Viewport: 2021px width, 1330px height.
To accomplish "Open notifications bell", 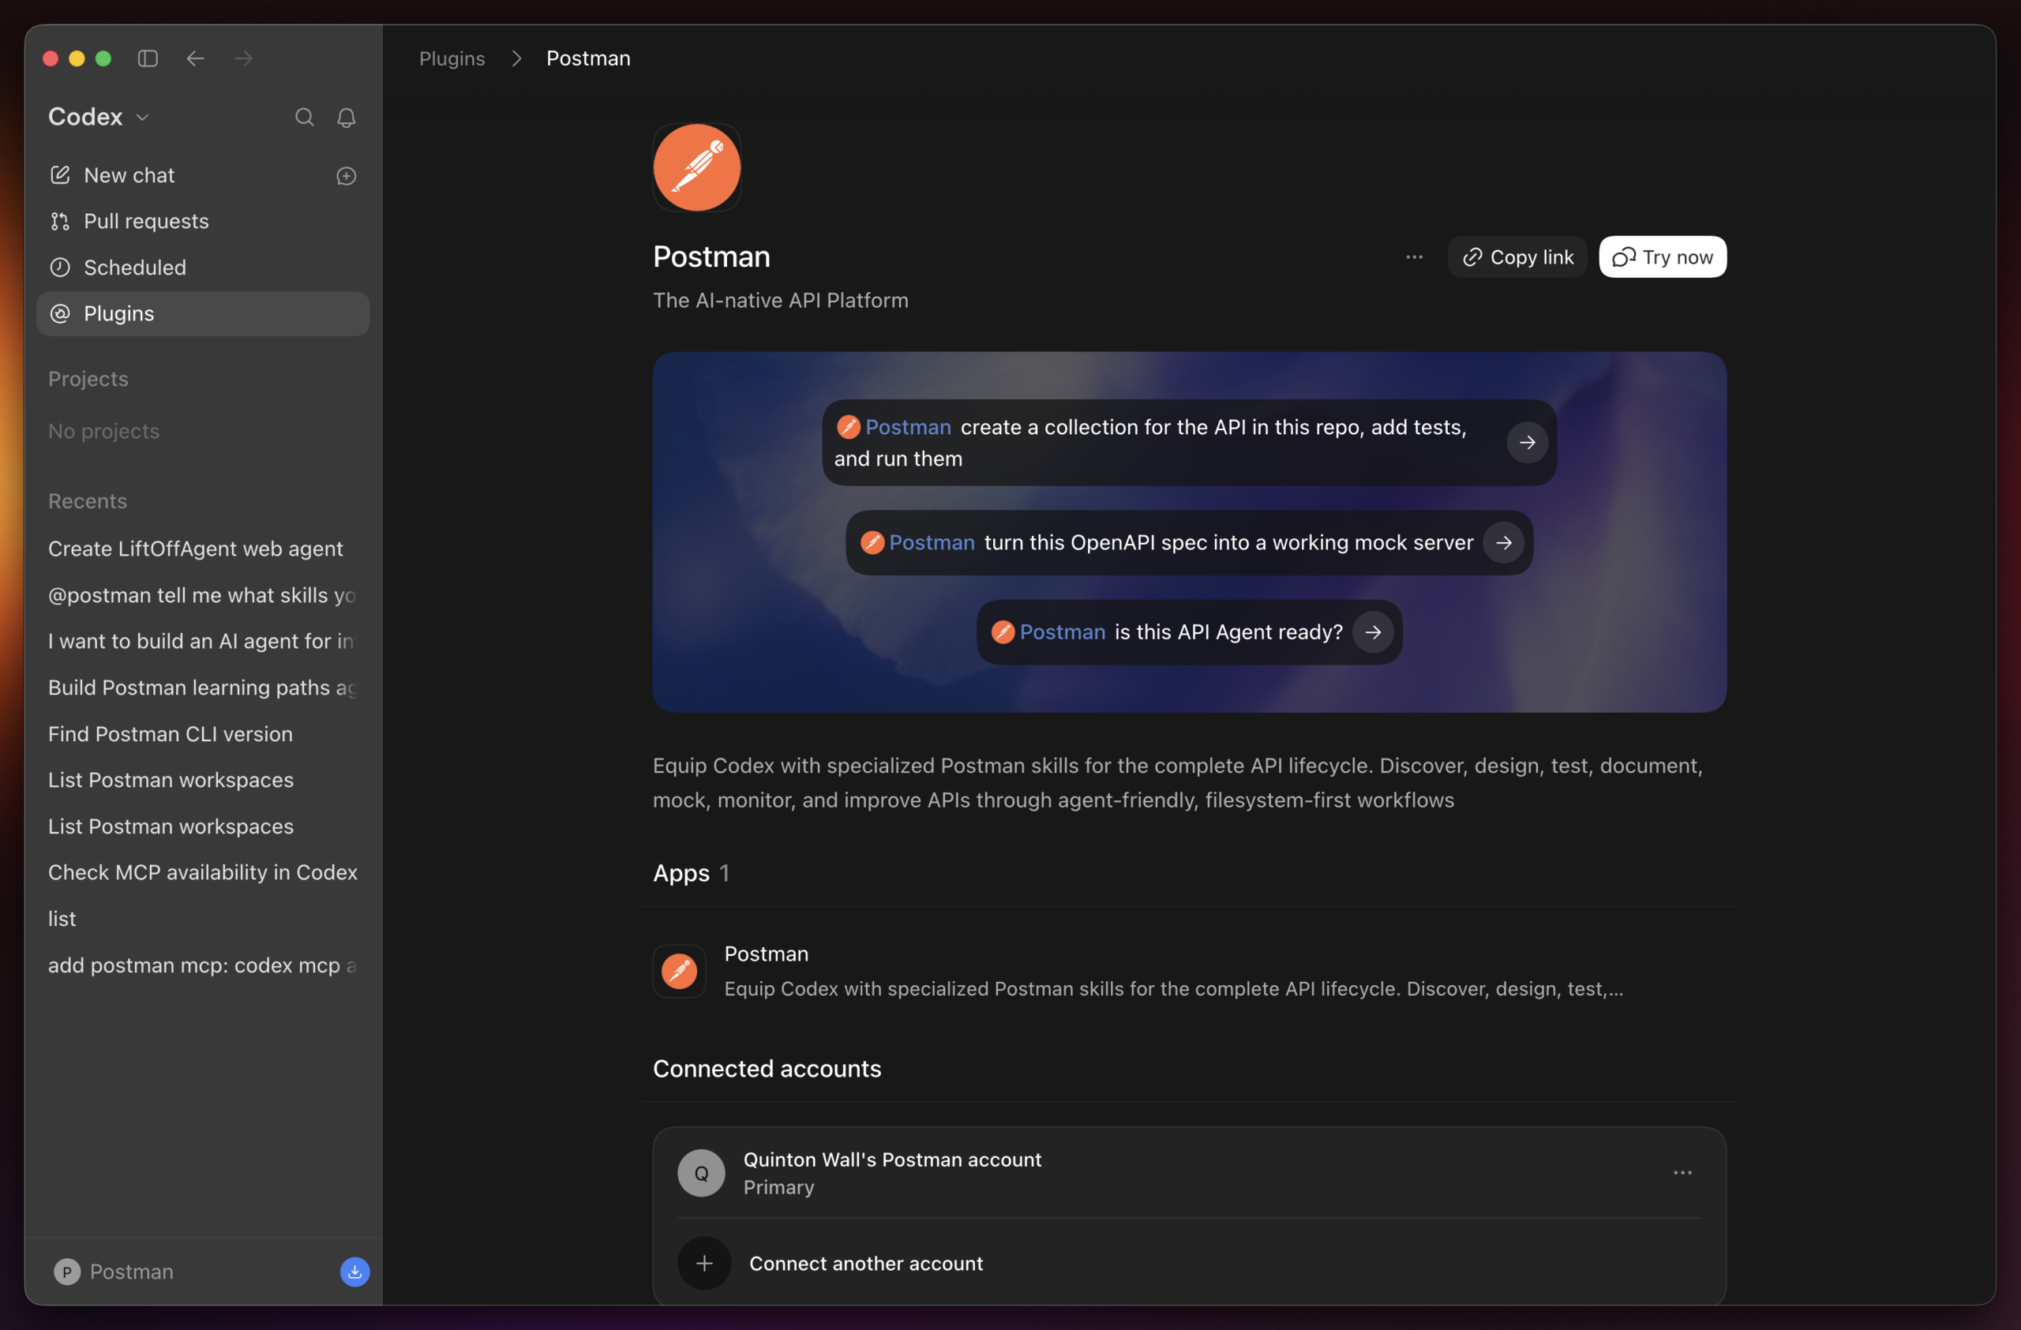I will [x=346, y=117].
